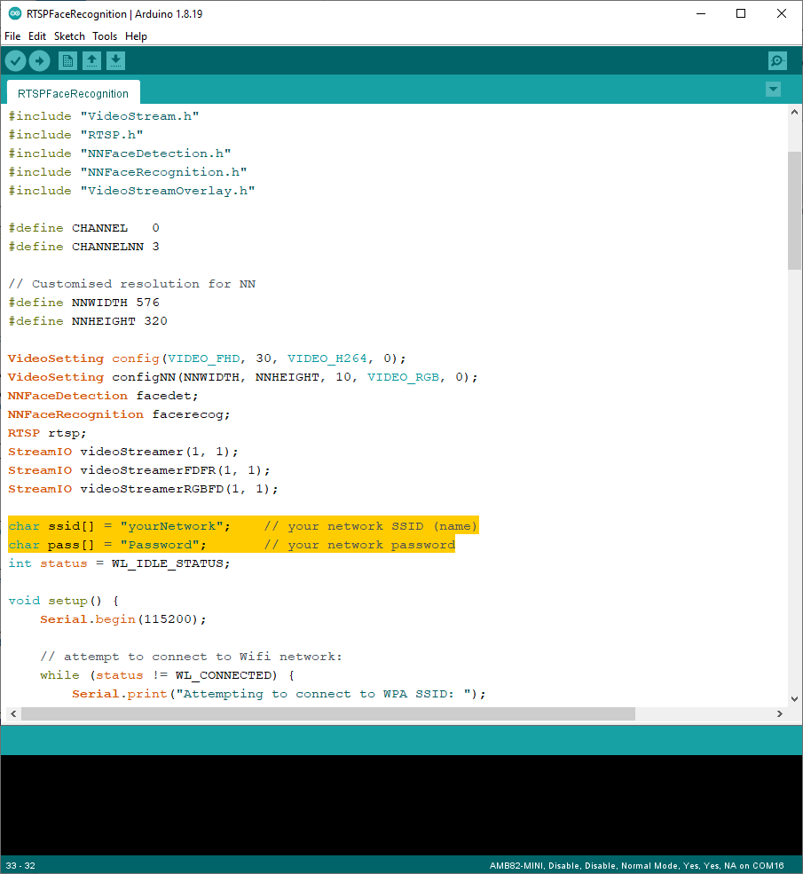
Task: Click the horizontal scrollbar left arrow
Action: pos(12,713)
